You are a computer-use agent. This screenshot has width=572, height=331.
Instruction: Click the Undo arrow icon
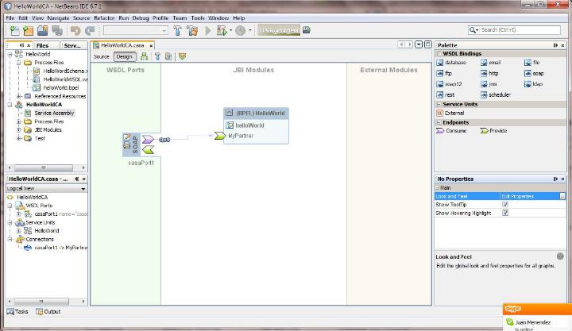click(x=75, y=31)
